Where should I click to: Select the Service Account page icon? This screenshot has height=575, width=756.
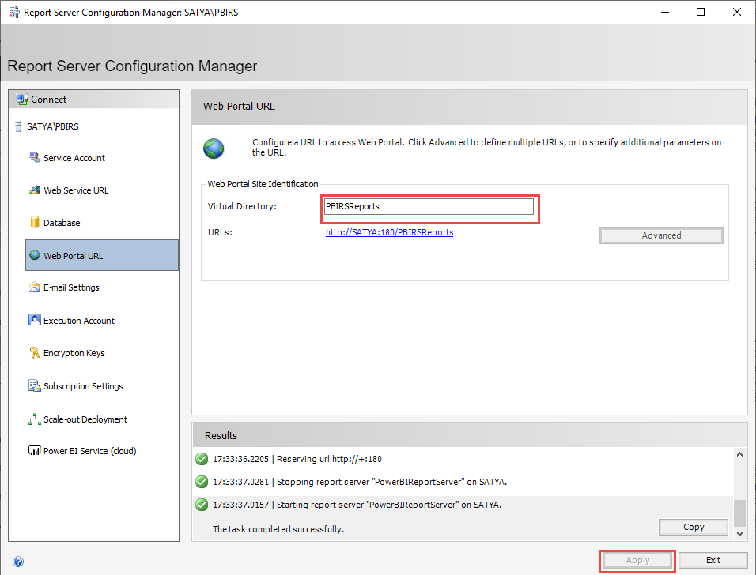35,157
